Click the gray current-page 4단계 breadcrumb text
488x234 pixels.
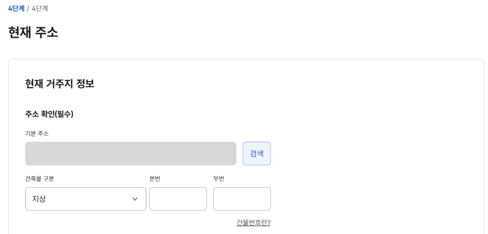40,8
